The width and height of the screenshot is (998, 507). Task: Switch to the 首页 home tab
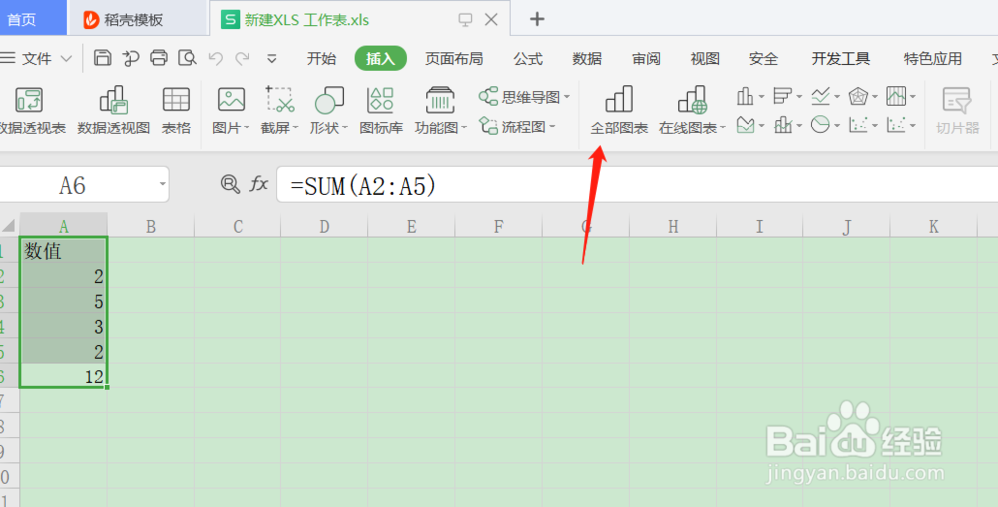[32, 18]
